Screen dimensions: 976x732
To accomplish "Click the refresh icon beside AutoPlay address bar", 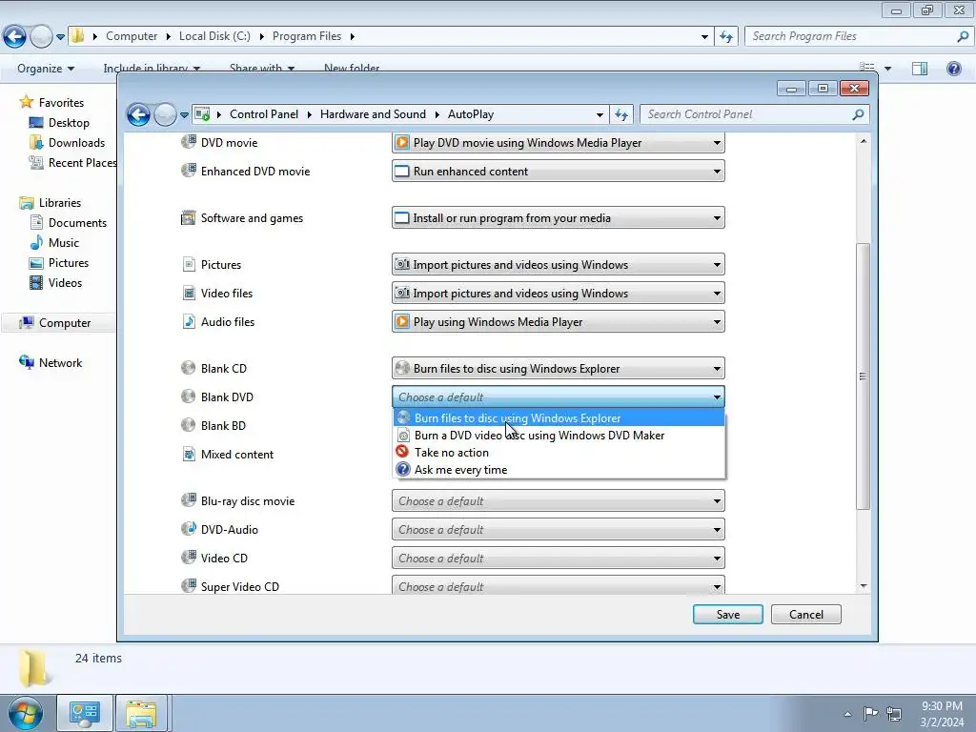I will (621, 114).
